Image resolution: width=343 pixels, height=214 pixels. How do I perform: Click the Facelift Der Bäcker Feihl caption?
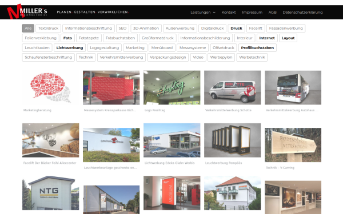(x=50, y=163)
